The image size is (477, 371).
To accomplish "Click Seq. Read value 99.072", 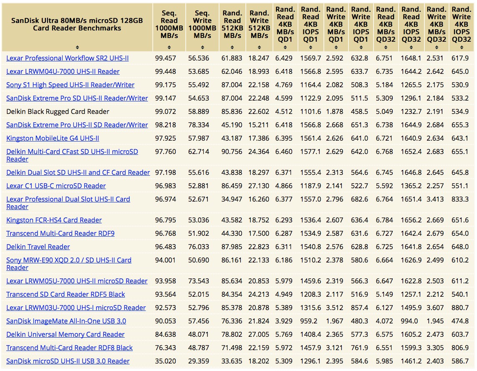I will point(166,111).
